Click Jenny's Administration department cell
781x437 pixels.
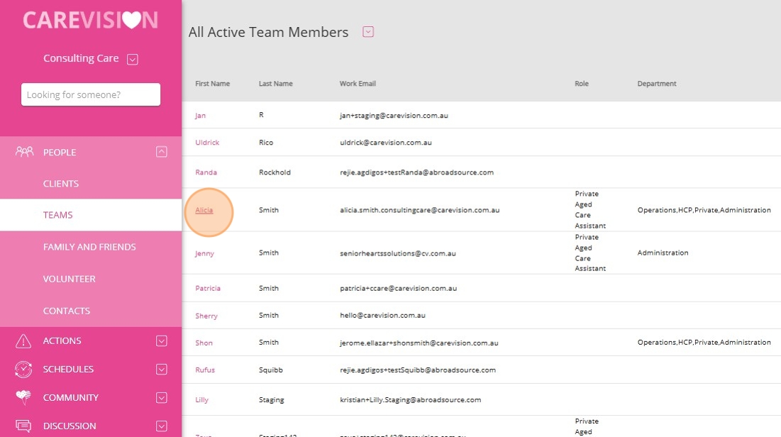(663, 253)
